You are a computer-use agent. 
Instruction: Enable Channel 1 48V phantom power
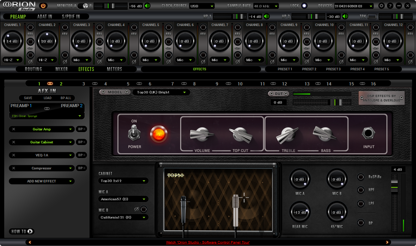point(31,27)
